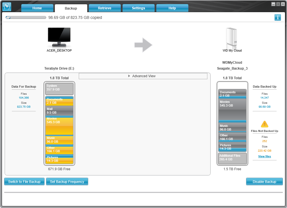
Task: Open the Home tab
Action: pyautogui.click(x=37, y=8)
